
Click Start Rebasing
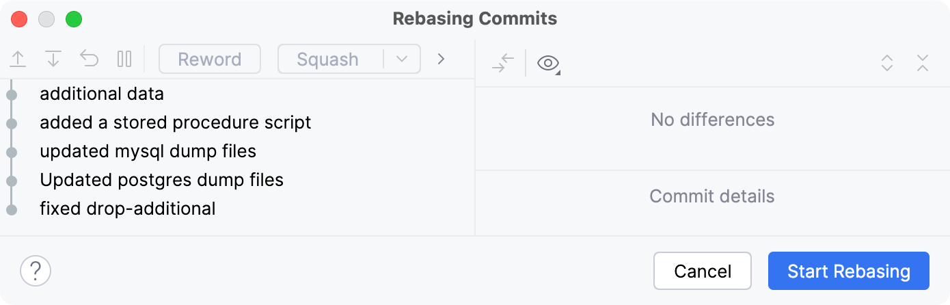pos(848,271)
